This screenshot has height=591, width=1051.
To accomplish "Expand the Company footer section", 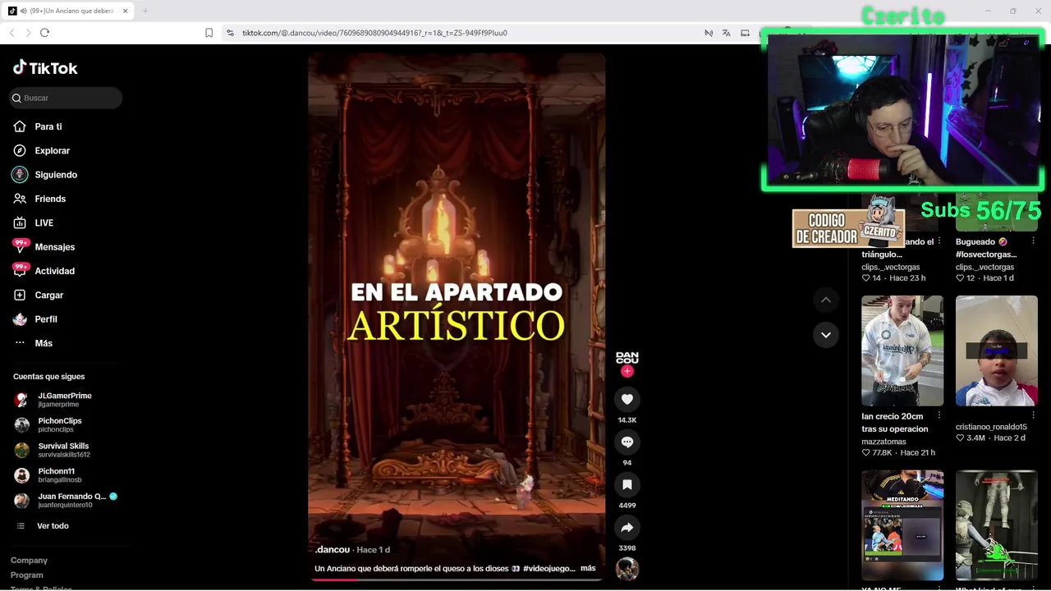I will [29, 561].
